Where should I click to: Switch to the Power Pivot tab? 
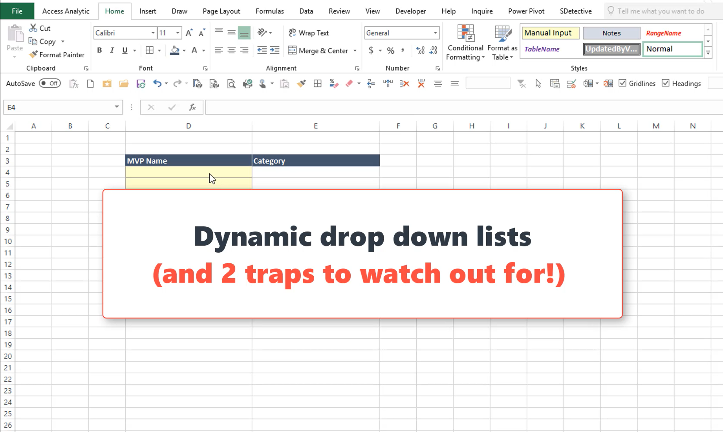point(526,11)
